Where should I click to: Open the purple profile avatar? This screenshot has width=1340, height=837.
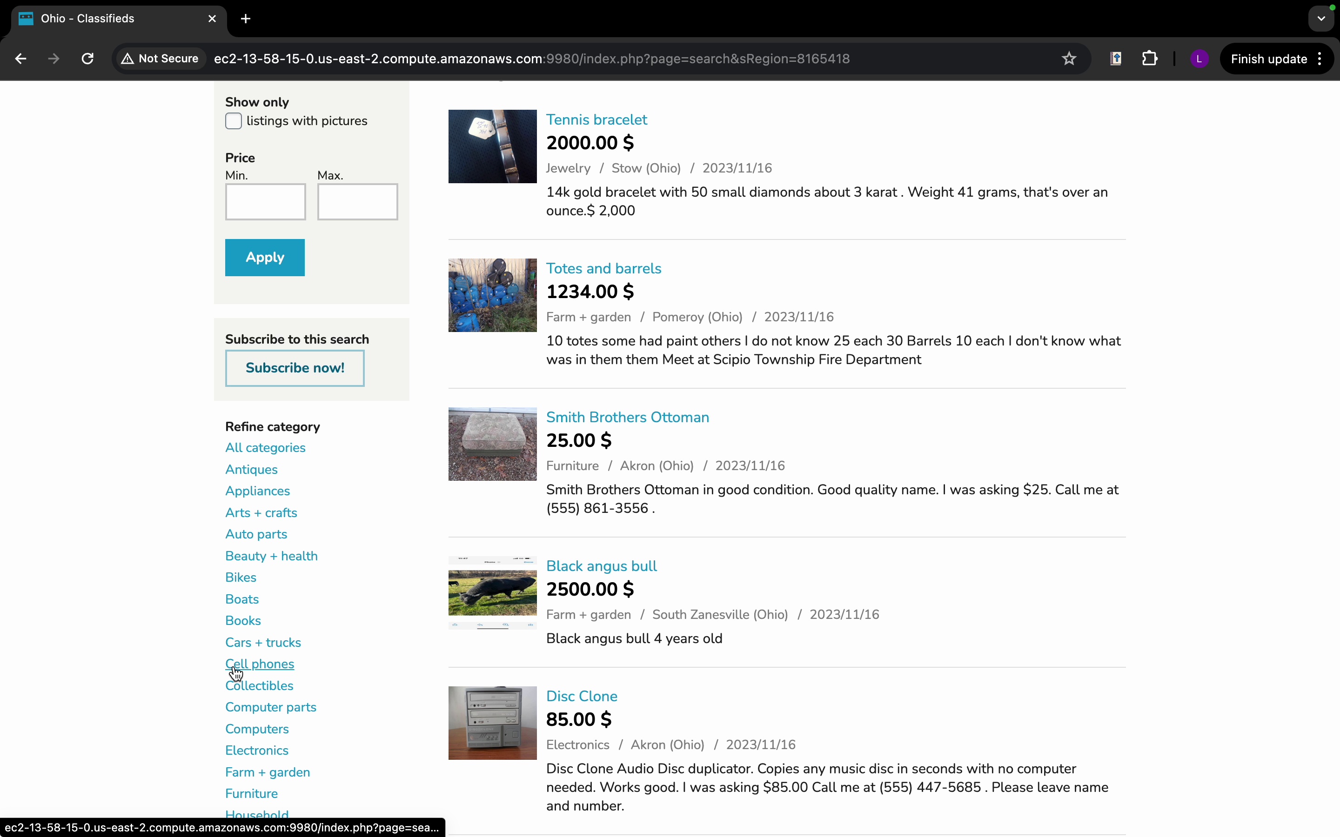[x=1199, y=59]
